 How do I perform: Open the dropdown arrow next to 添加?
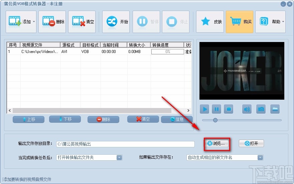(34, 22)
